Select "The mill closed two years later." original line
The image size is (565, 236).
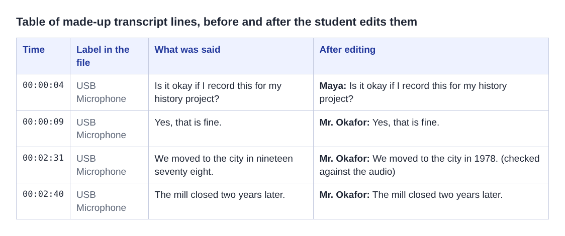pyautogui.click(x=220, y=195)
